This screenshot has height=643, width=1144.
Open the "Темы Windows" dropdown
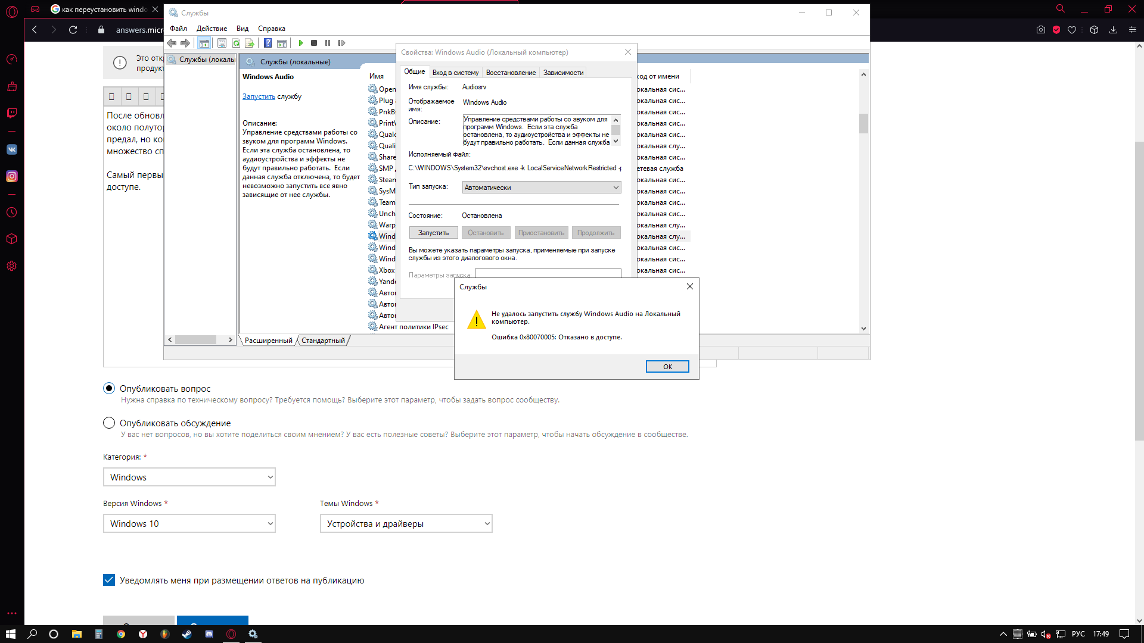tap(406, 523)
